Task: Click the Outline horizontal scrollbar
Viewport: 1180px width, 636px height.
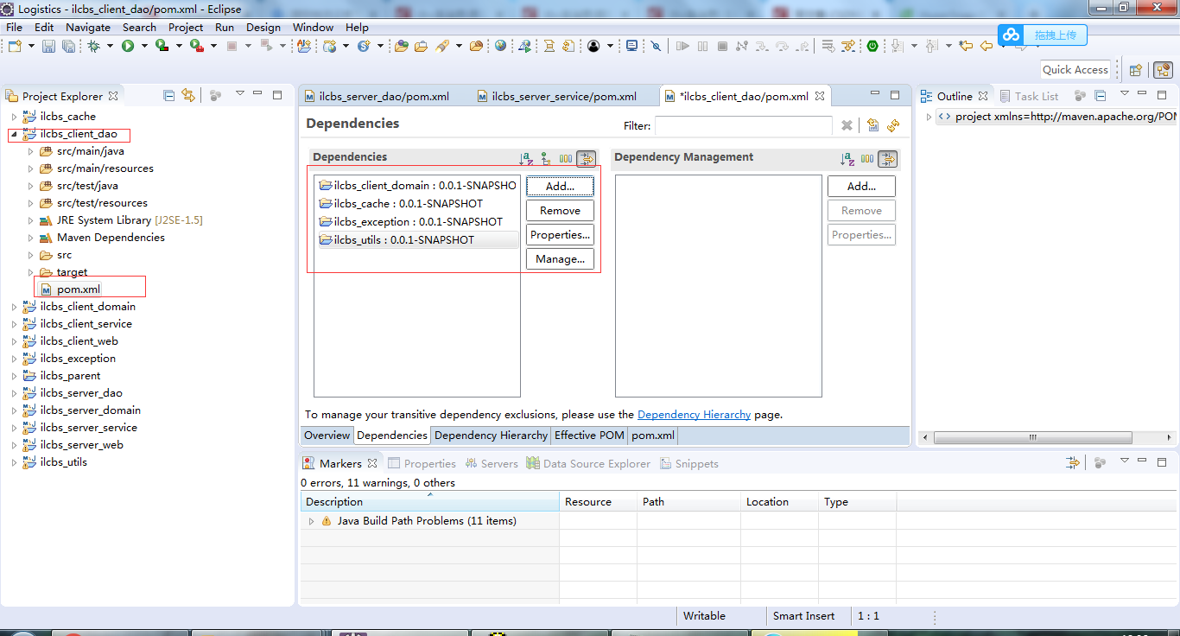Action: (x=1032, y=437)
